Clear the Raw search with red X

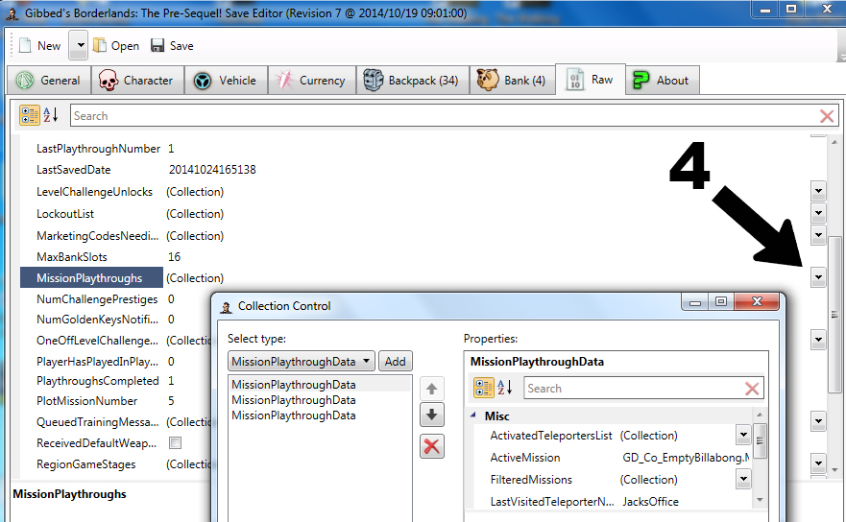(x=827, y=116)
